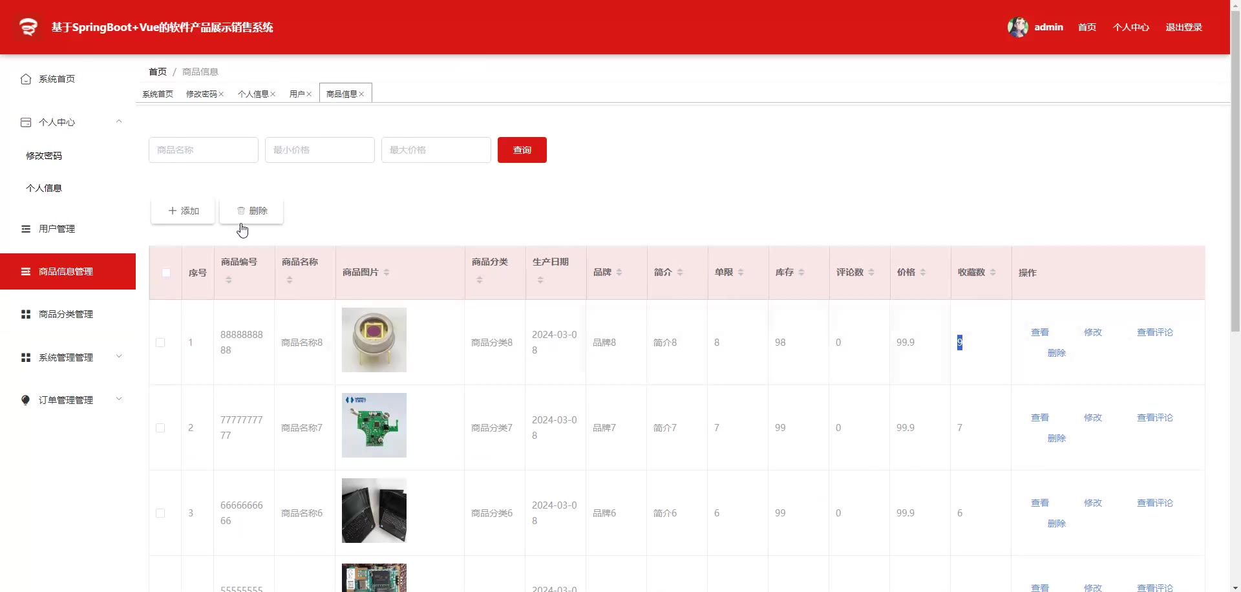Viewport: 1241px width, 592px height.
Task: Sort by 商品编号 column arrows
Action: point(228,280)
